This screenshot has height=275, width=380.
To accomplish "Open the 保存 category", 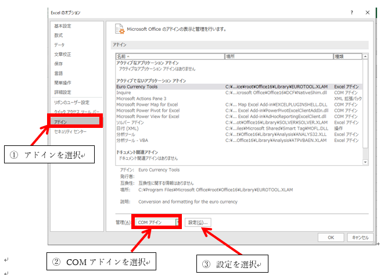I will (59, 64).
